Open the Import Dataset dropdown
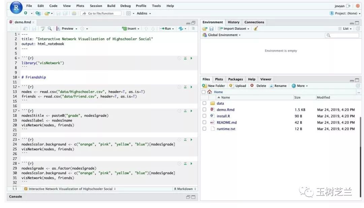The width and height of the screenshot is (364, 208). click(233, 29)
